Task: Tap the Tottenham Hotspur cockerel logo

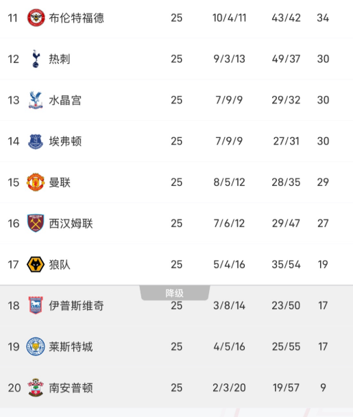Action: coord(36,59)
